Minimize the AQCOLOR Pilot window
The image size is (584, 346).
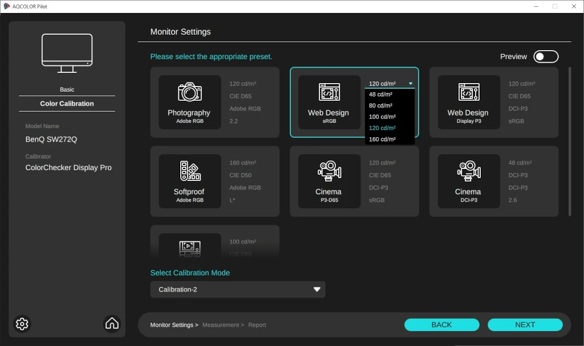[536, 6]
